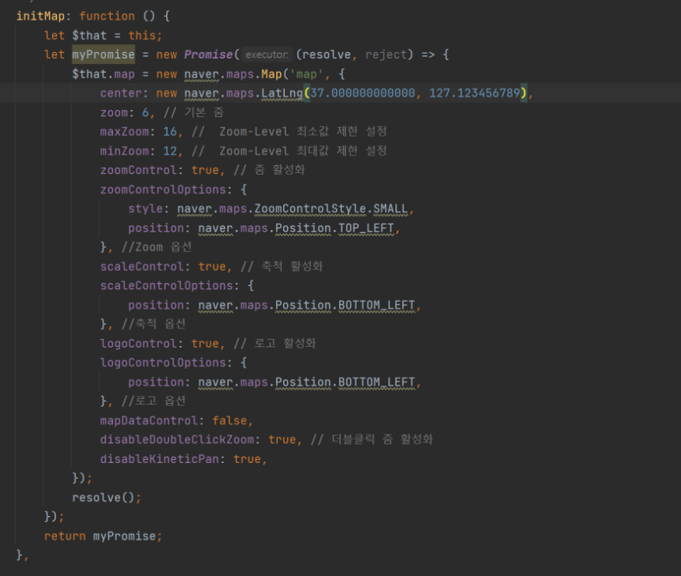This screenshot has height=576, width=681.
Task: Click the logoControl property name
Action: [138, 343]
